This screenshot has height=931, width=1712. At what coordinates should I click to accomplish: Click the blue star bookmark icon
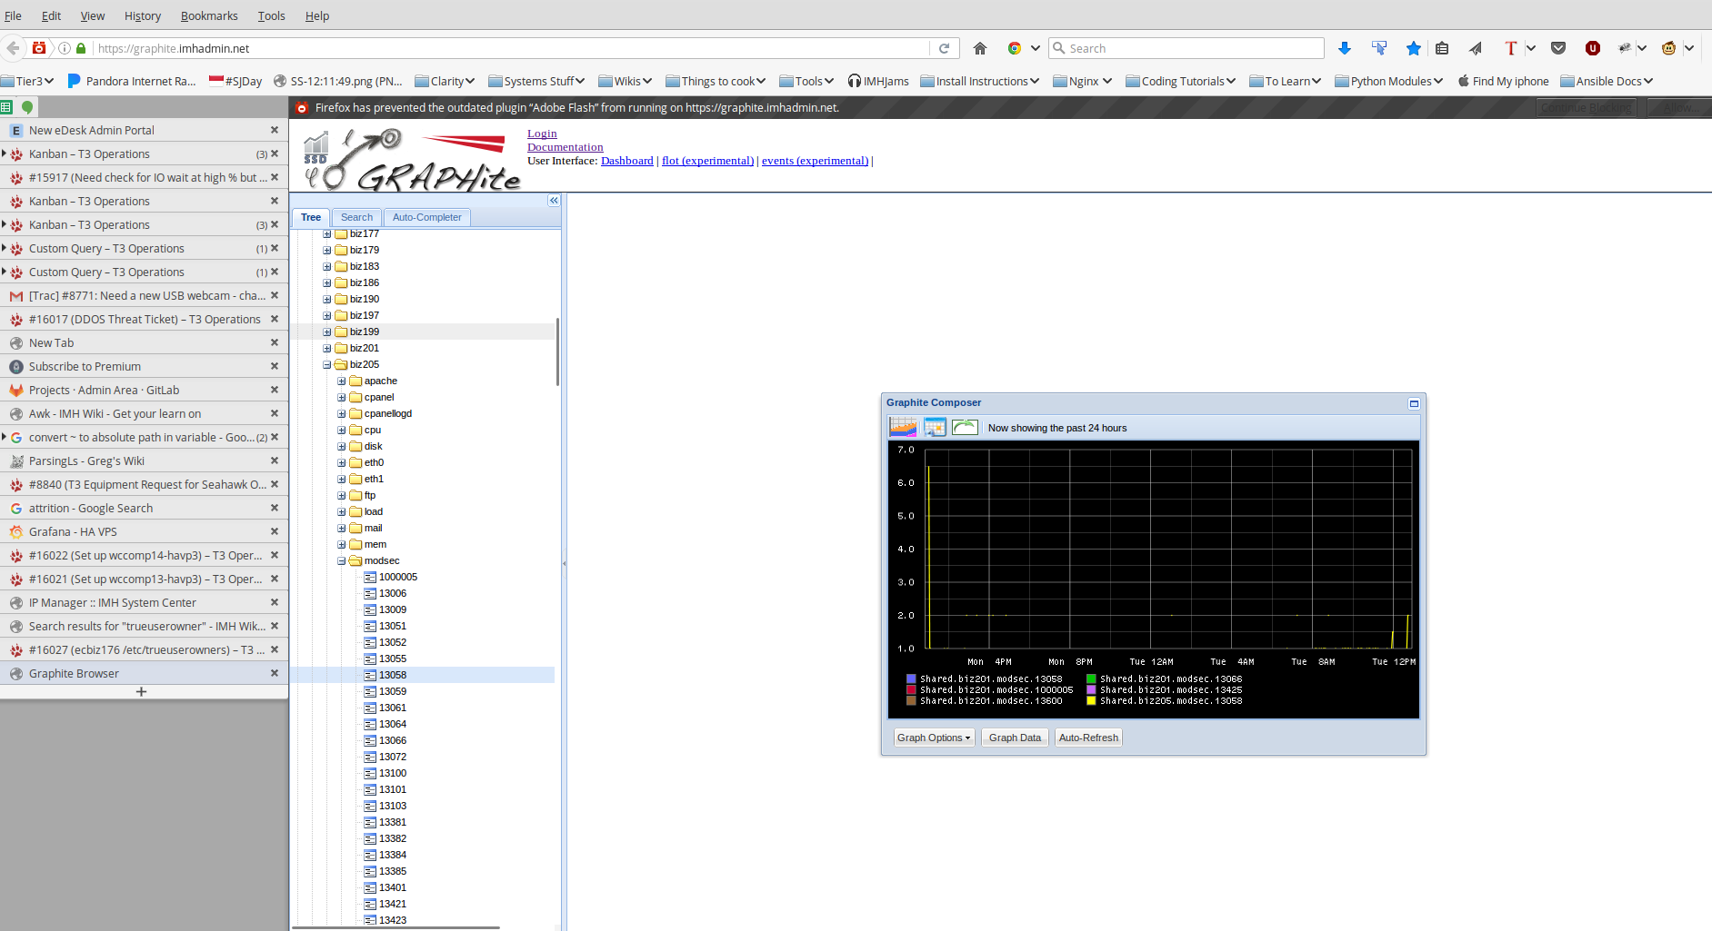point(1413,48)
